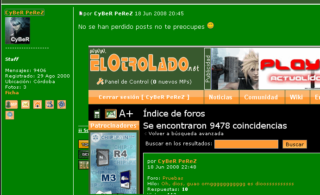The width and height of the screenshot is (320, 195).
Task: Open the Noticias menu tab
Action: (220, 97)
